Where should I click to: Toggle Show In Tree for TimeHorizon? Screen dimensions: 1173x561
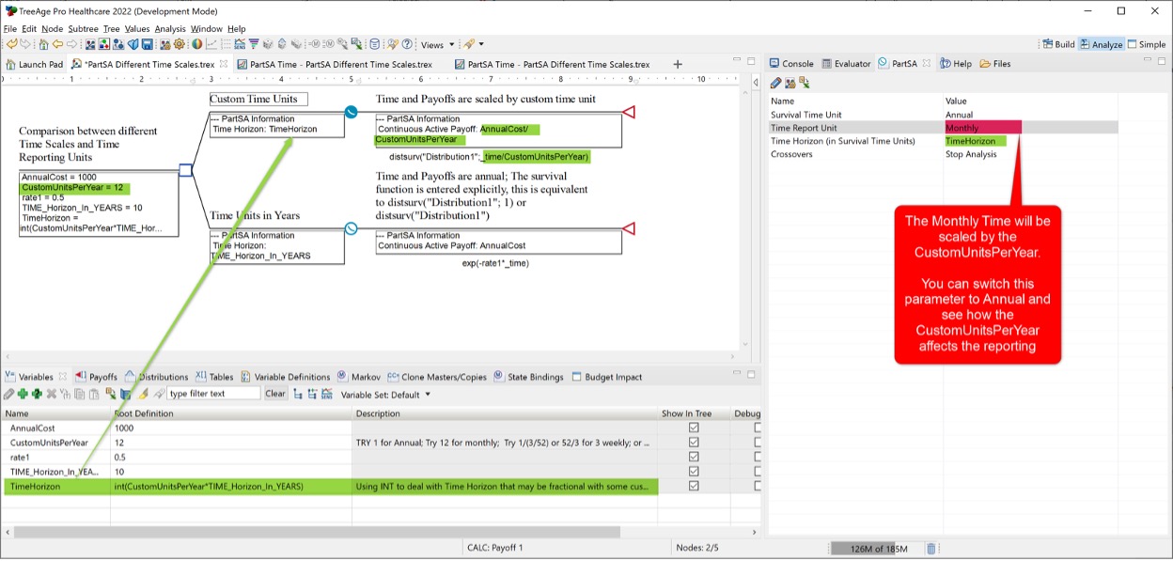(x=694, y=487)
